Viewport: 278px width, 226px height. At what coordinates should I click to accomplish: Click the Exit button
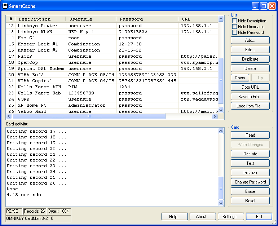[259, 216]
